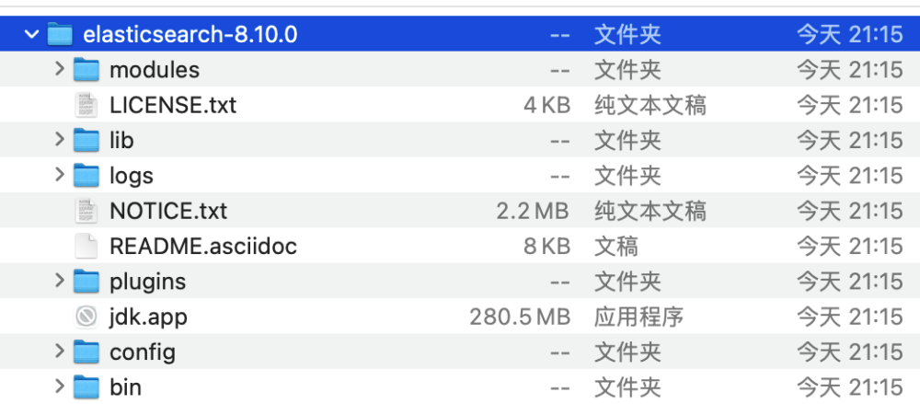920x404 pixels.
Task: Click the config folder icon
Action: click(x=86, y=352)
